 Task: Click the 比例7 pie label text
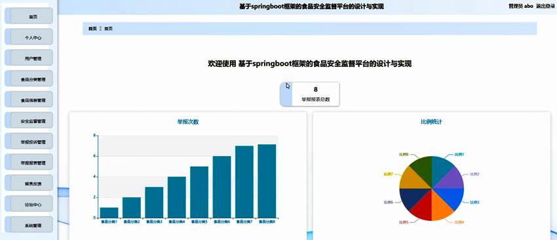coord(389,174)
